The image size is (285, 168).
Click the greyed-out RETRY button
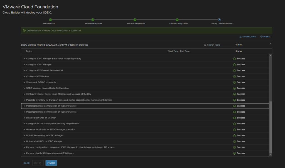click(x=38, y=163)
